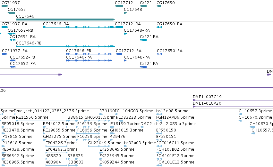Click feature BP550150 label

point(166,130)
